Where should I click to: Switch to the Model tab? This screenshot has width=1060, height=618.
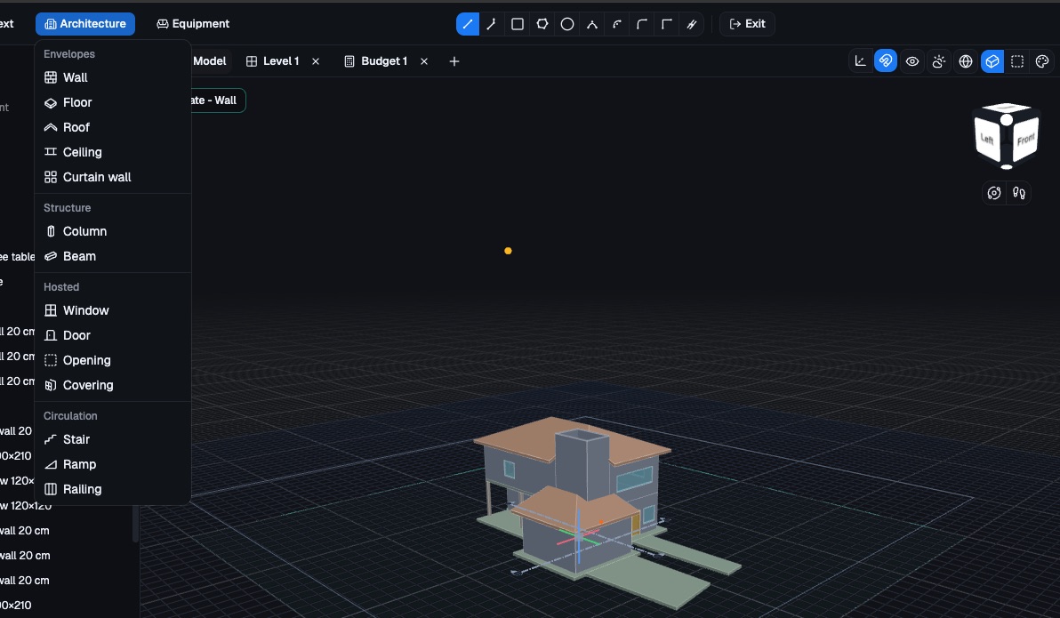click(210, 61)
